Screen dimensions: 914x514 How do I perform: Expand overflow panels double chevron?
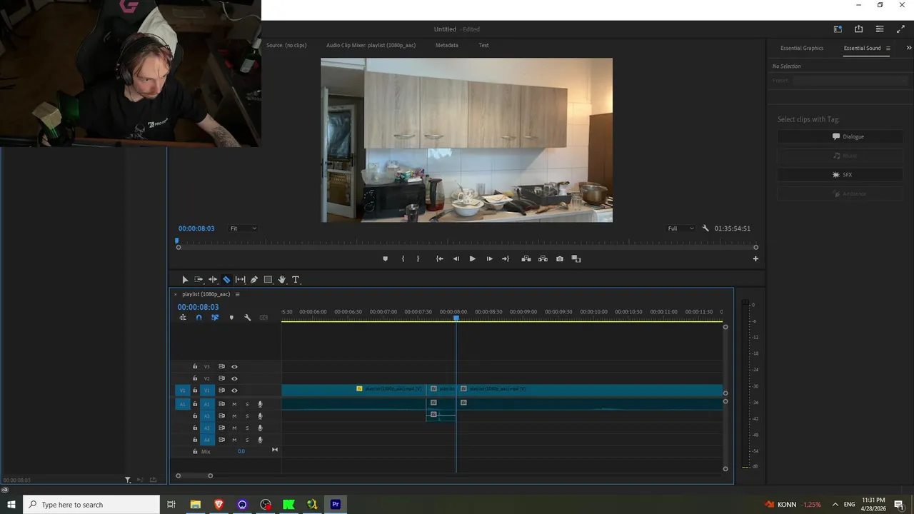pyautogui.click(x=909, y=48)
